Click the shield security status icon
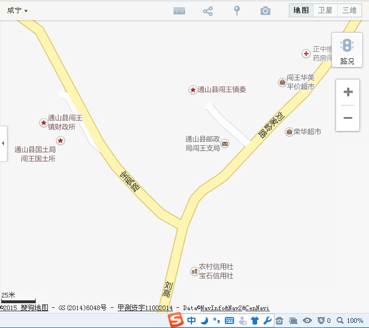Viewport: 369px width, 328px height. 321,321
